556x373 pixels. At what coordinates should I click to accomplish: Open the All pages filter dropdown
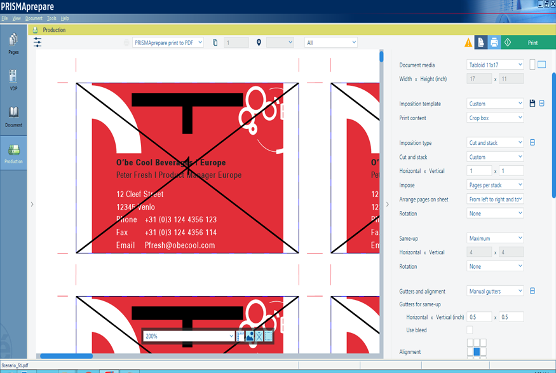pos(331,43)
